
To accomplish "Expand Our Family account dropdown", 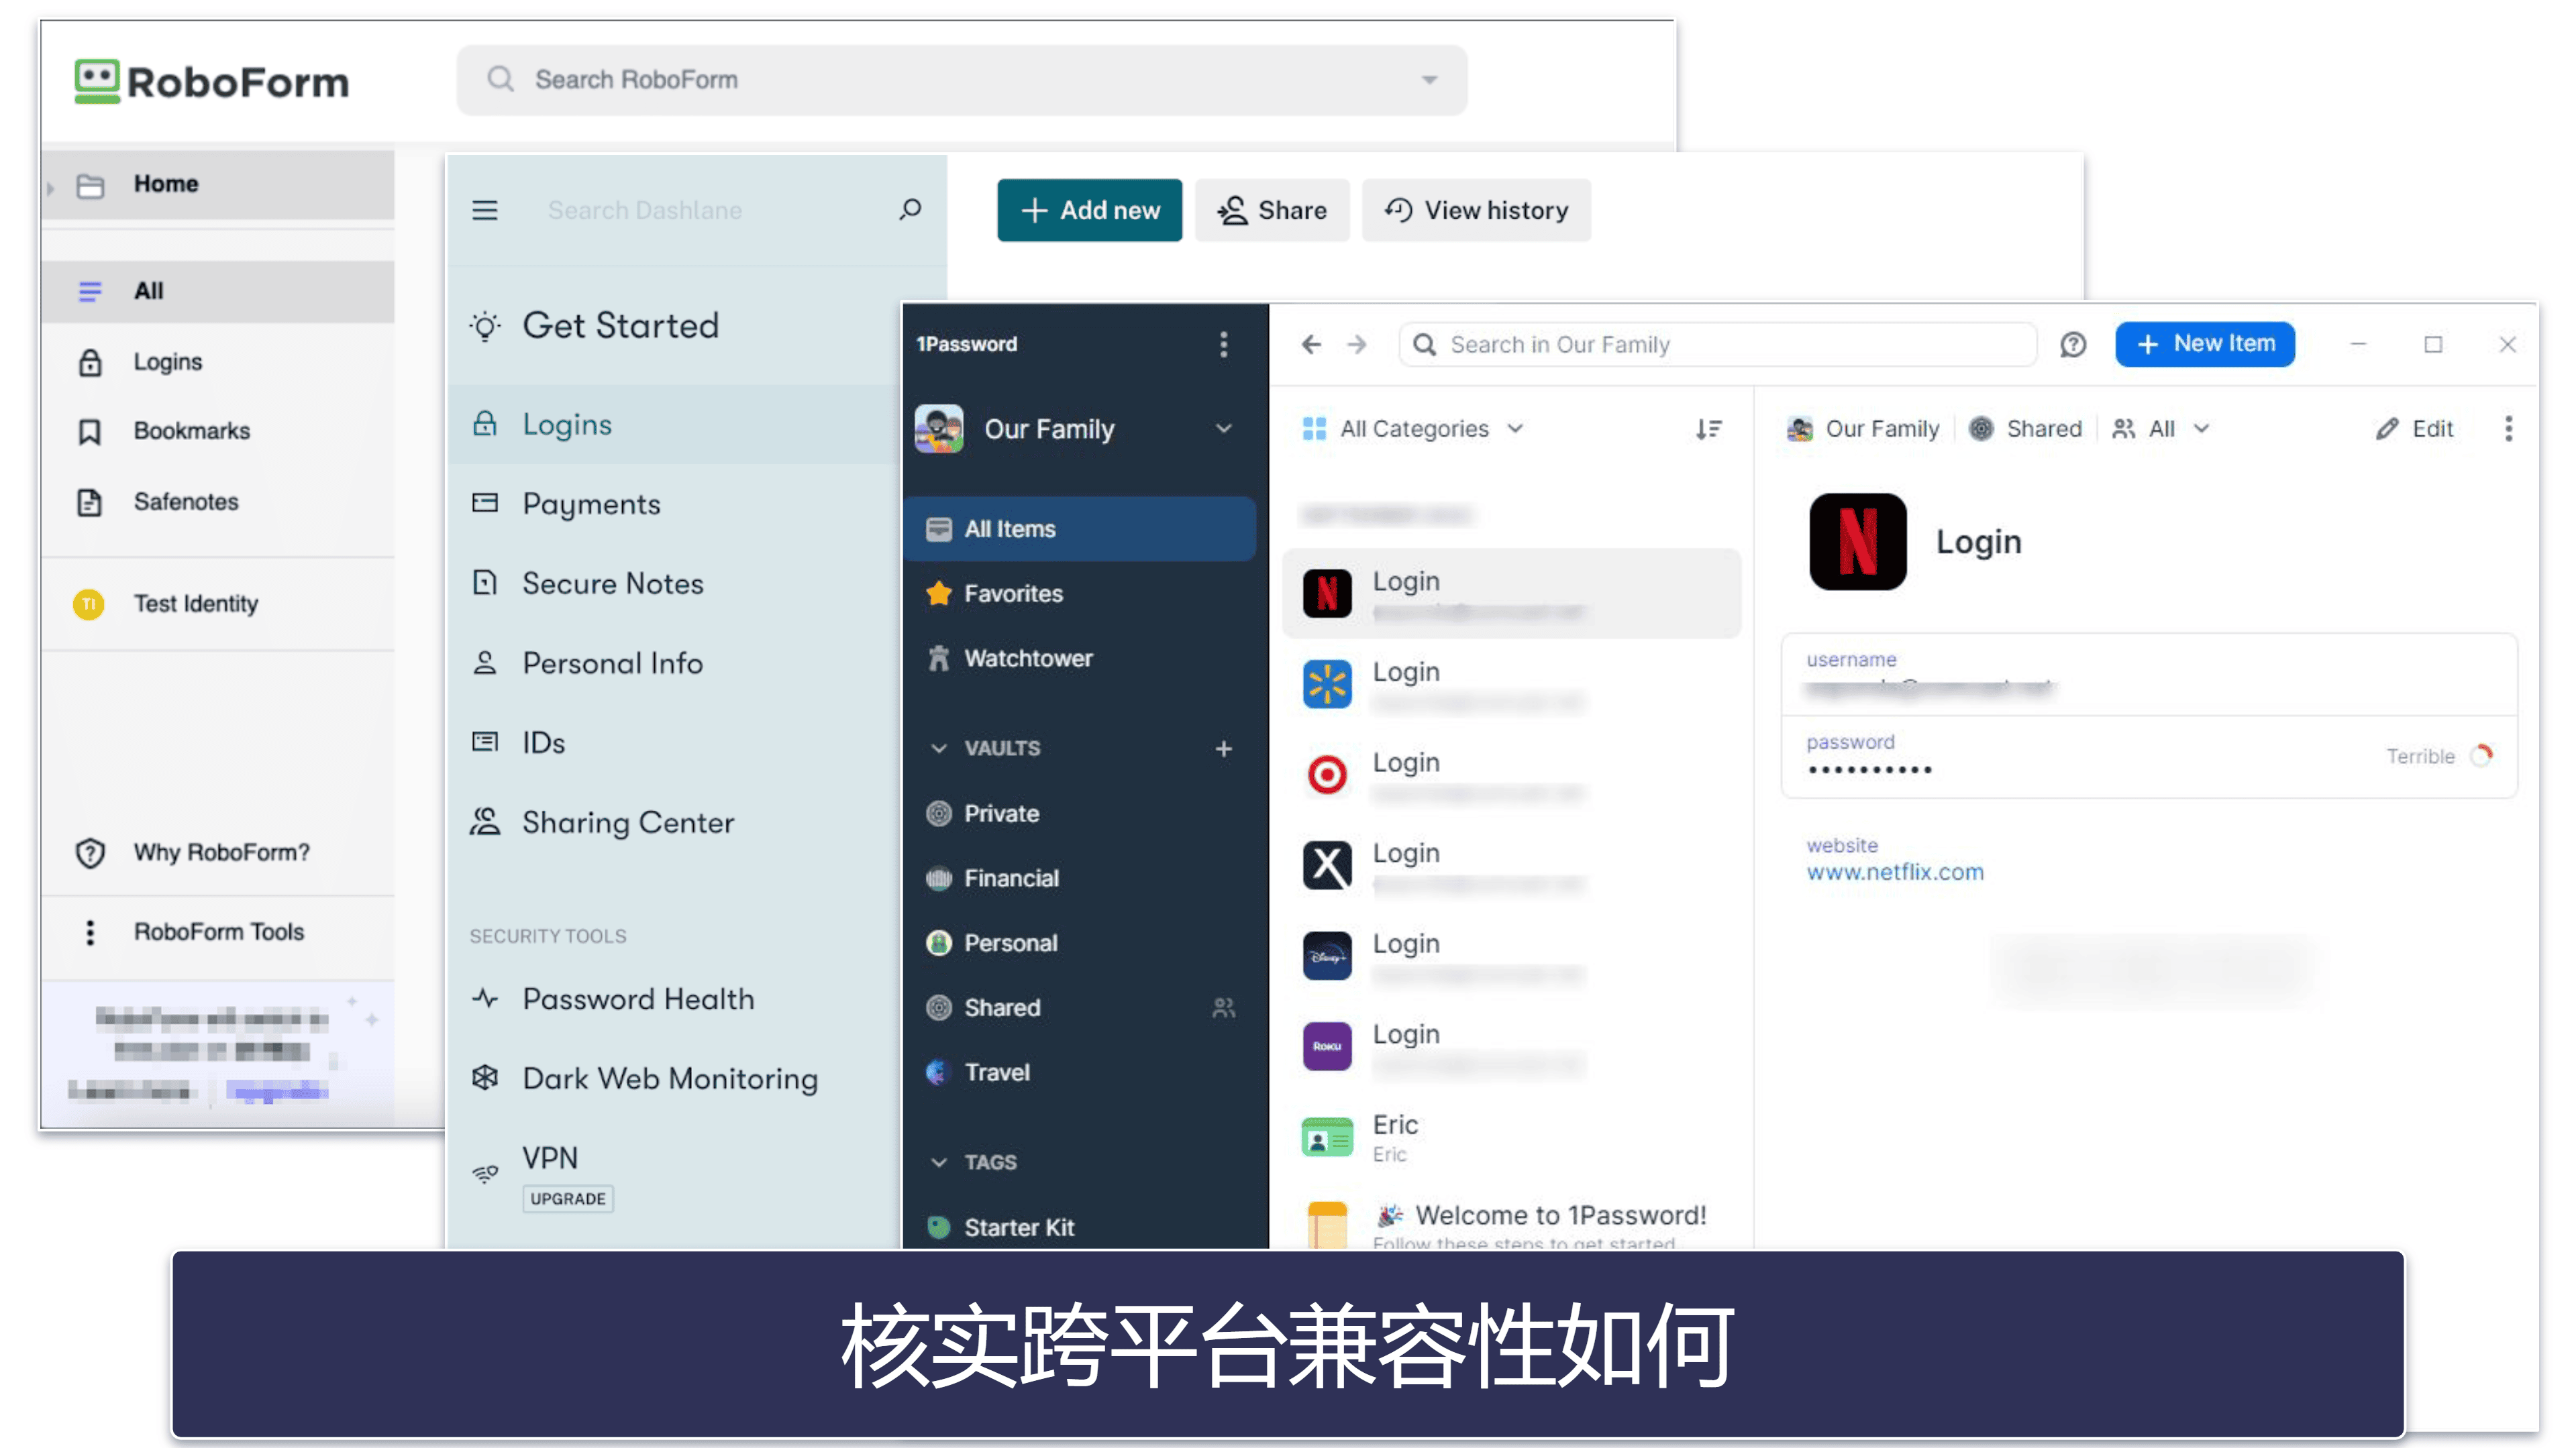I will point(1223,429).
